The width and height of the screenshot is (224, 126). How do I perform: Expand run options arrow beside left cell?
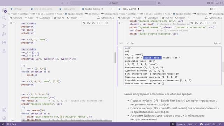tap(14, 23)
